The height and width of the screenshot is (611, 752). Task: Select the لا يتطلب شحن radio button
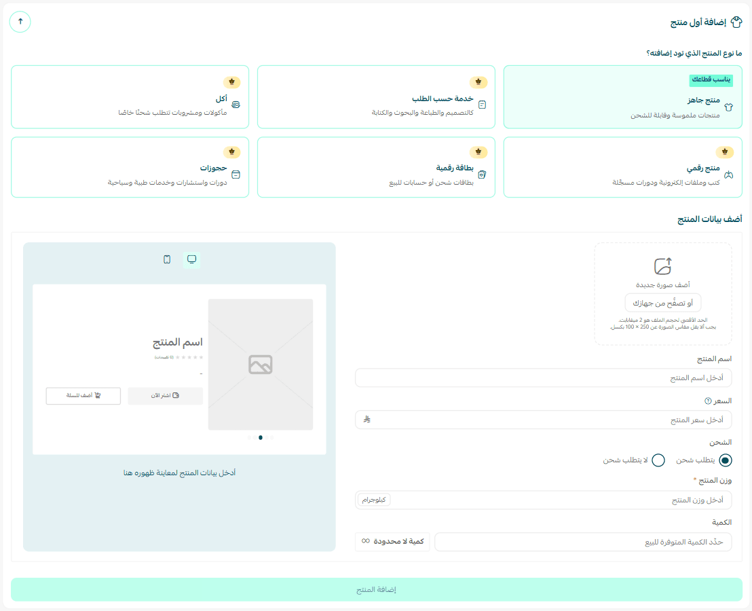click(x=658, y=460)
